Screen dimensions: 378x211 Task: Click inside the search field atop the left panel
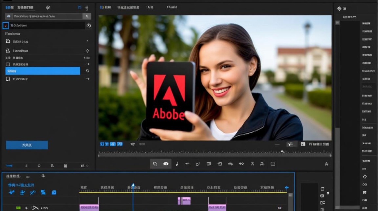point(48,16)
